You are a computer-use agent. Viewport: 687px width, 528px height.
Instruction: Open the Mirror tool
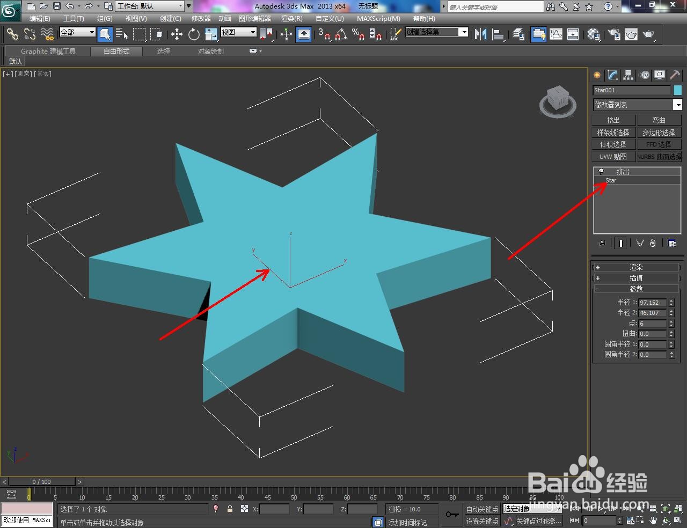(x=480, y=34)
